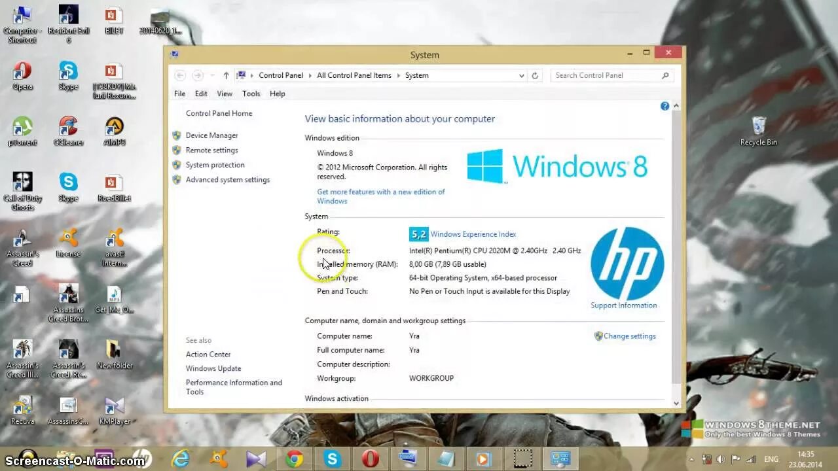Image resolution: width=838 pixels, height=471 pixels.
Task: Select the New folder desktop icon
Action: (114, 355)
